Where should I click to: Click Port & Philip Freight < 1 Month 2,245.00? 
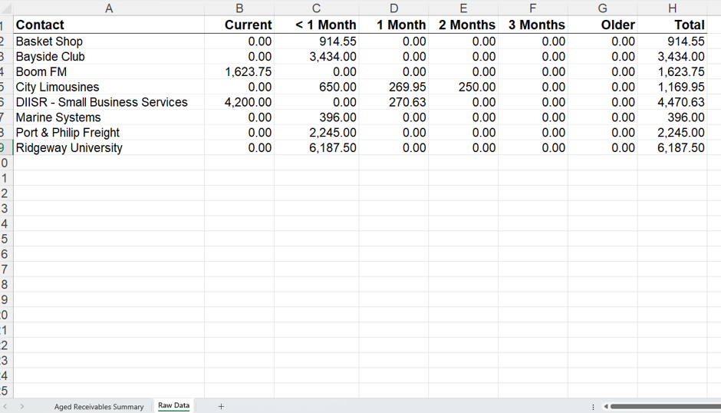[x=316, y=133]
